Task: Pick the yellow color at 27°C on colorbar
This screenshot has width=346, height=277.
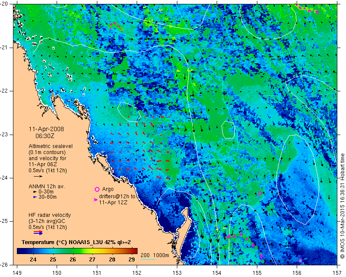Action: pyautogui.click(x=93, y=251)
